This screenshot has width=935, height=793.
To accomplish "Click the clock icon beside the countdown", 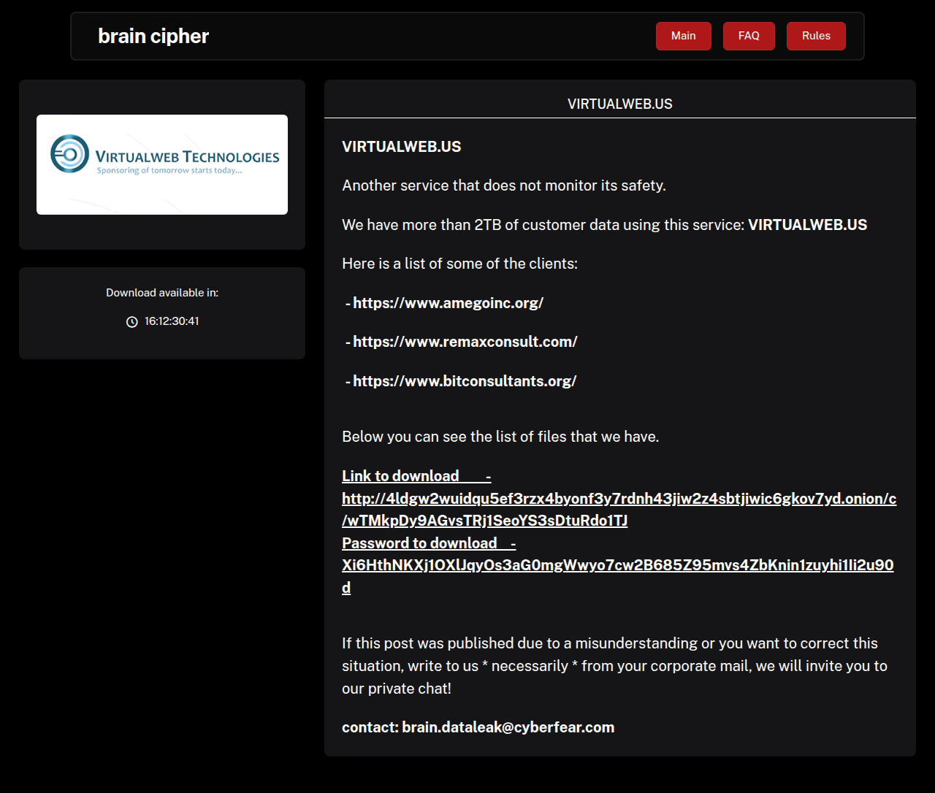I will coord(131,321).
